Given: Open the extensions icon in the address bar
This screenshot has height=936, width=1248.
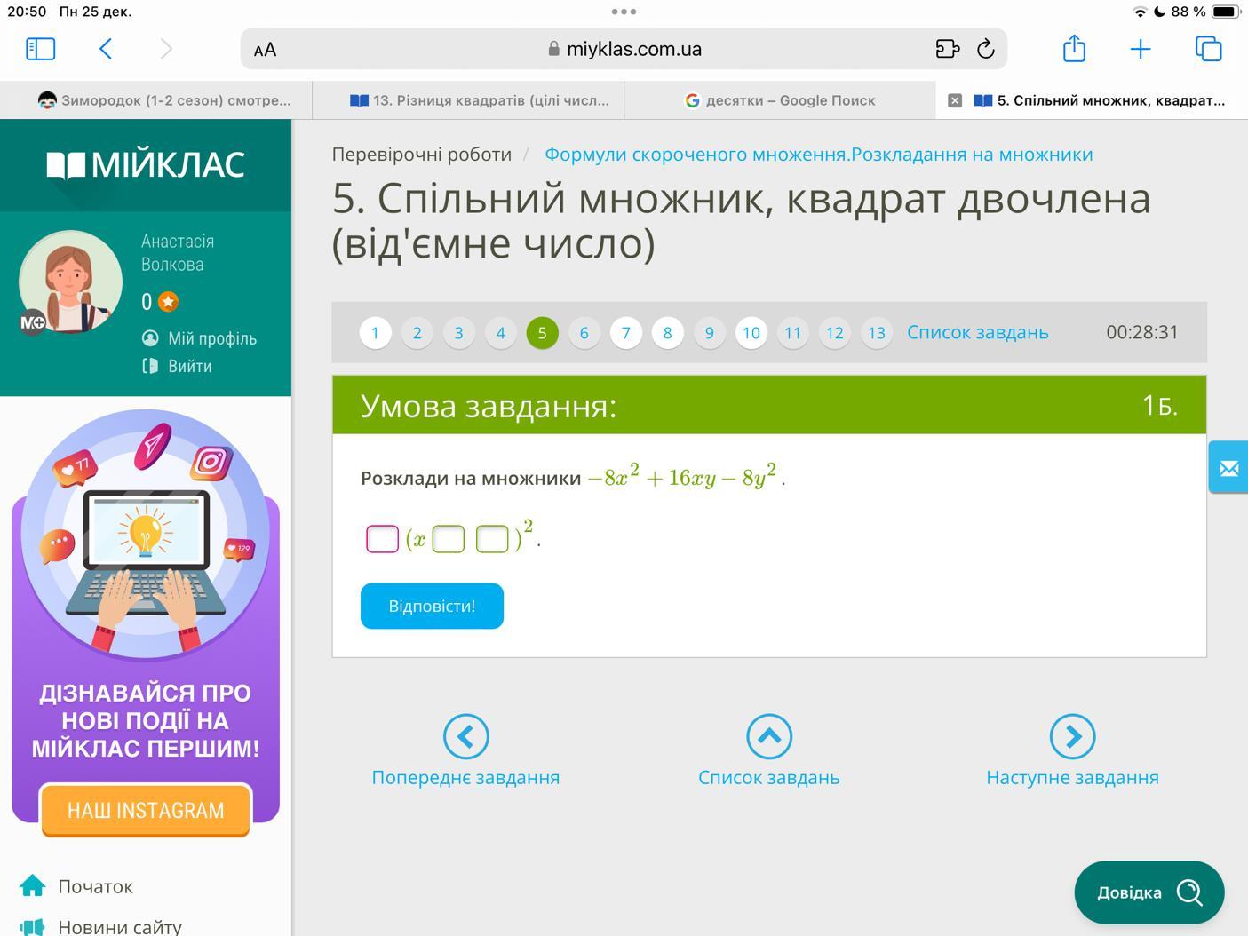Looking at the screenshot, I should (x=947, y=49).
